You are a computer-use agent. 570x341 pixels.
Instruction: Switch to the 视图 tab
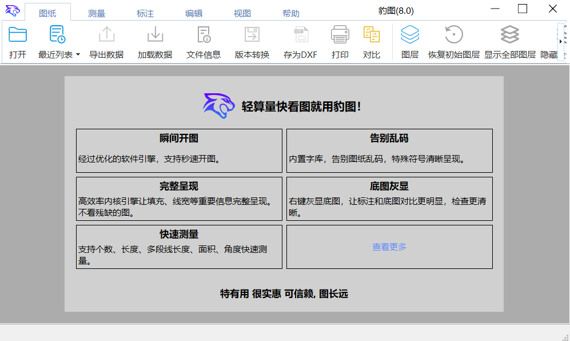point(242,14)
